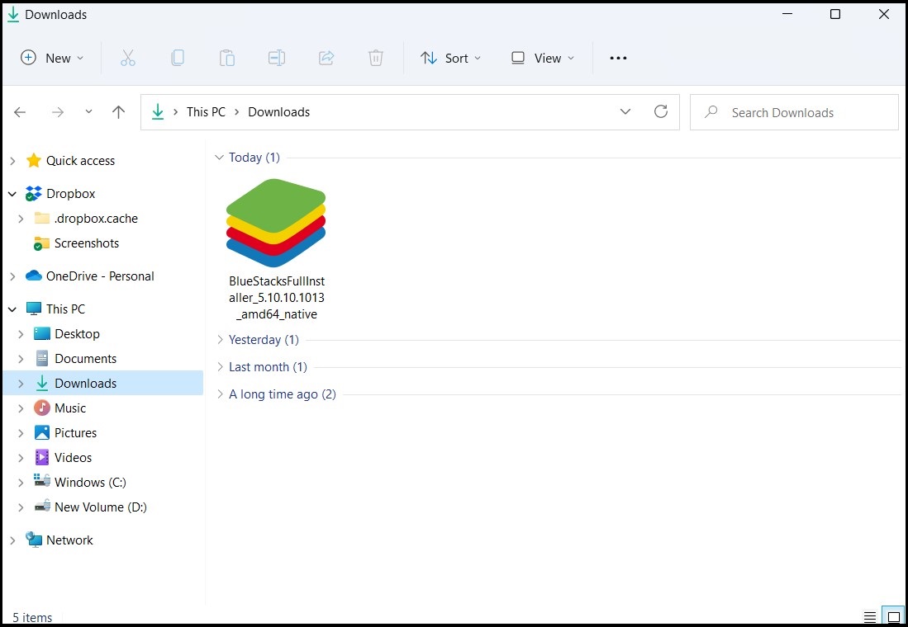Select OneDrive - Personal in sidebar

(100, 276)
